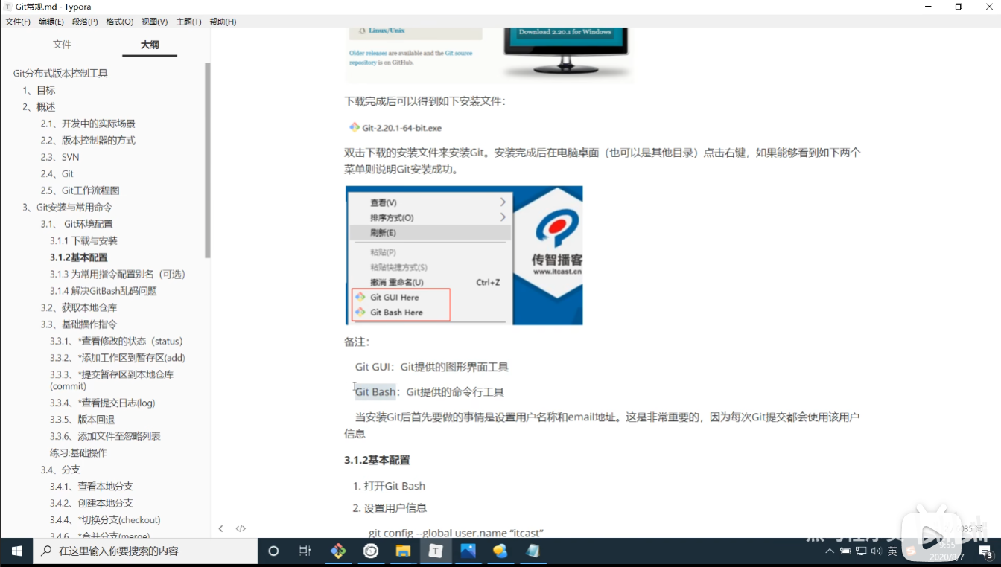Select outline item 2.3、SVN
The width and height of the screenshot is (1001, 567).
[x=60, y=157]
